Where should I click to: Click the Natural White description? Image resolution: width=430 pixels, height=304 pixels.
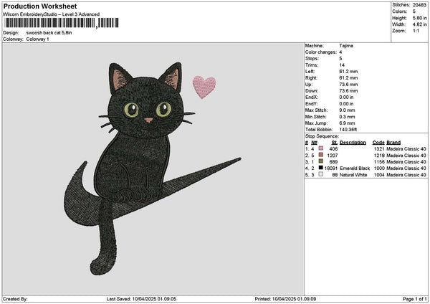pos(353,175)
